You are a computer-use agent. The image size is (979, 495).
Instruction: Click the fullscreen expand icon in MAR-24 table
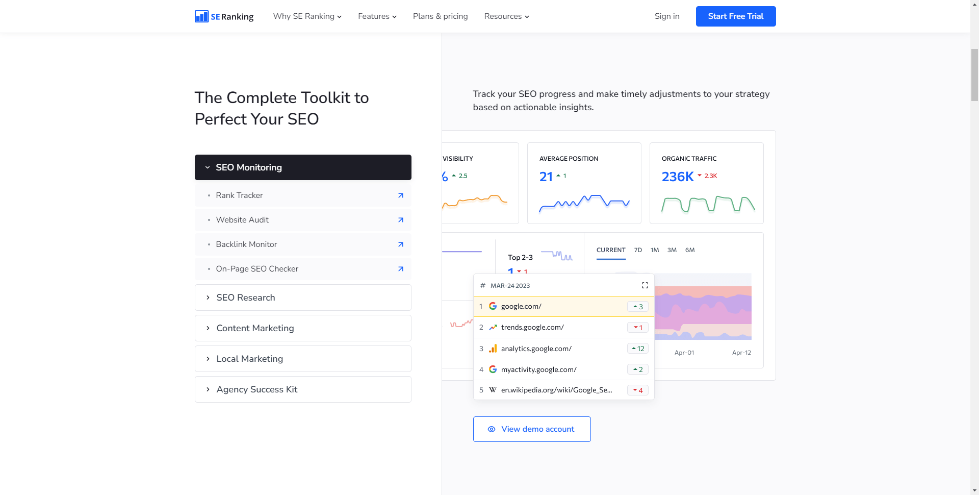645,285
